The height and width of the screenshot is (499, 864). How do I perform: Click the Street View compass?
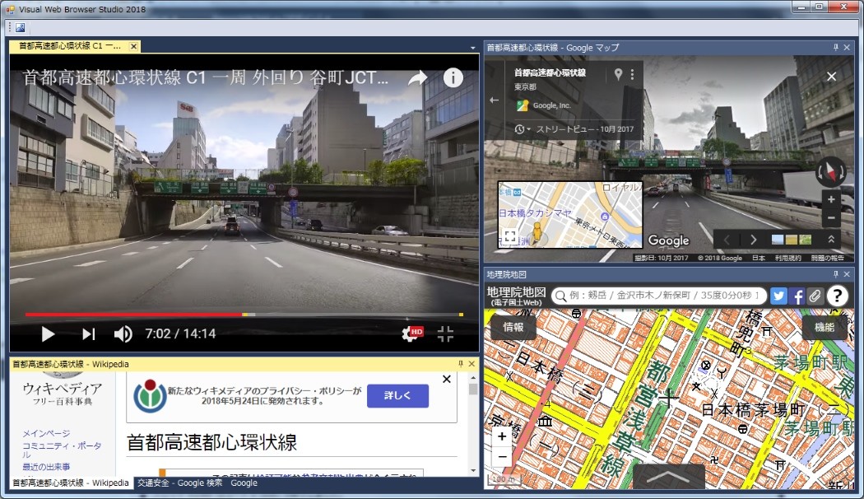point(830,171)
